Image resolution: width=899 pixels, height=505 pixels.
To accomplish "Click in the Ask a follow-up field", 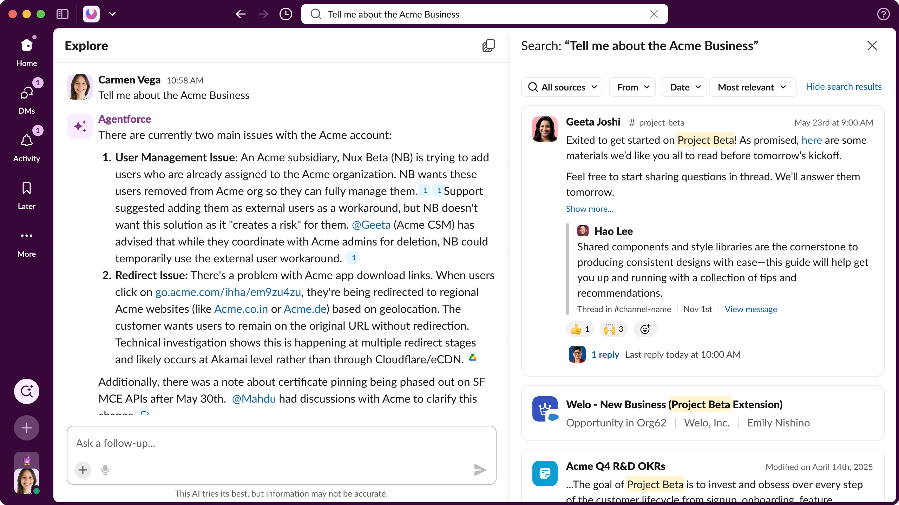I will (x=281, y=443).
